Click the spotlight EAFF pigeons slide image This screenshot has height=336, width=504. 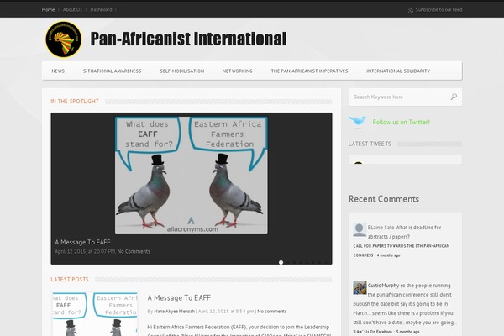(x=192, y=175)
